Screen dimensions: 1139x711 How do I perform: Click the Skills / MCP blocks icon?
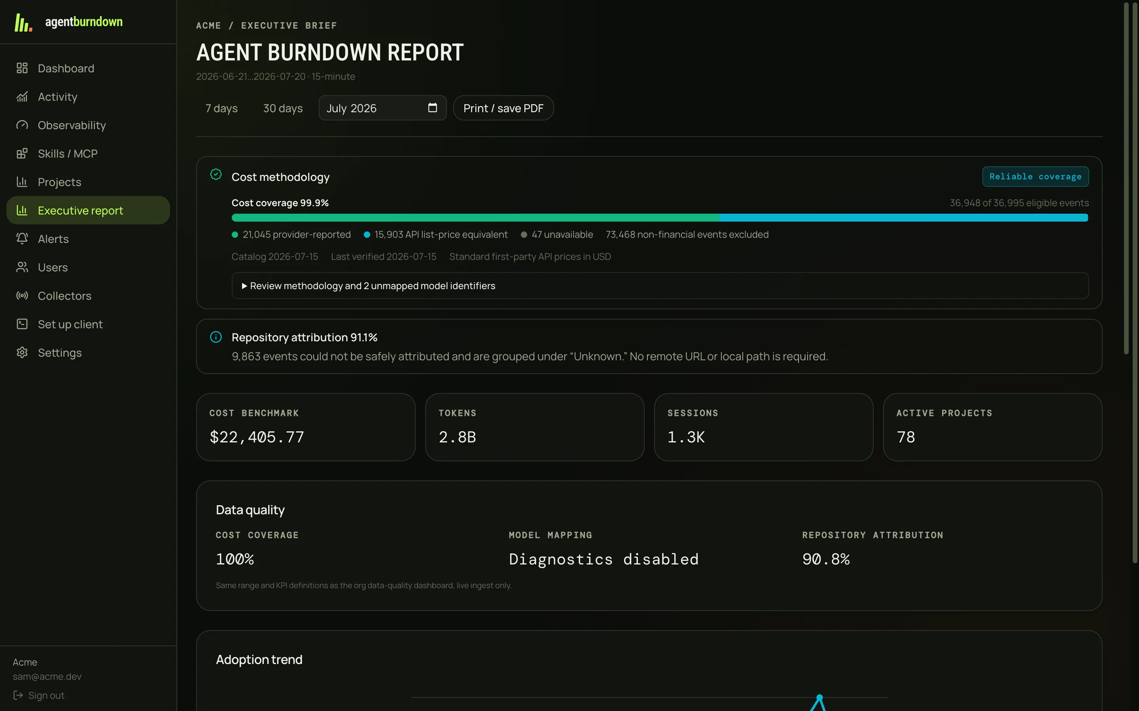(22, 154)
